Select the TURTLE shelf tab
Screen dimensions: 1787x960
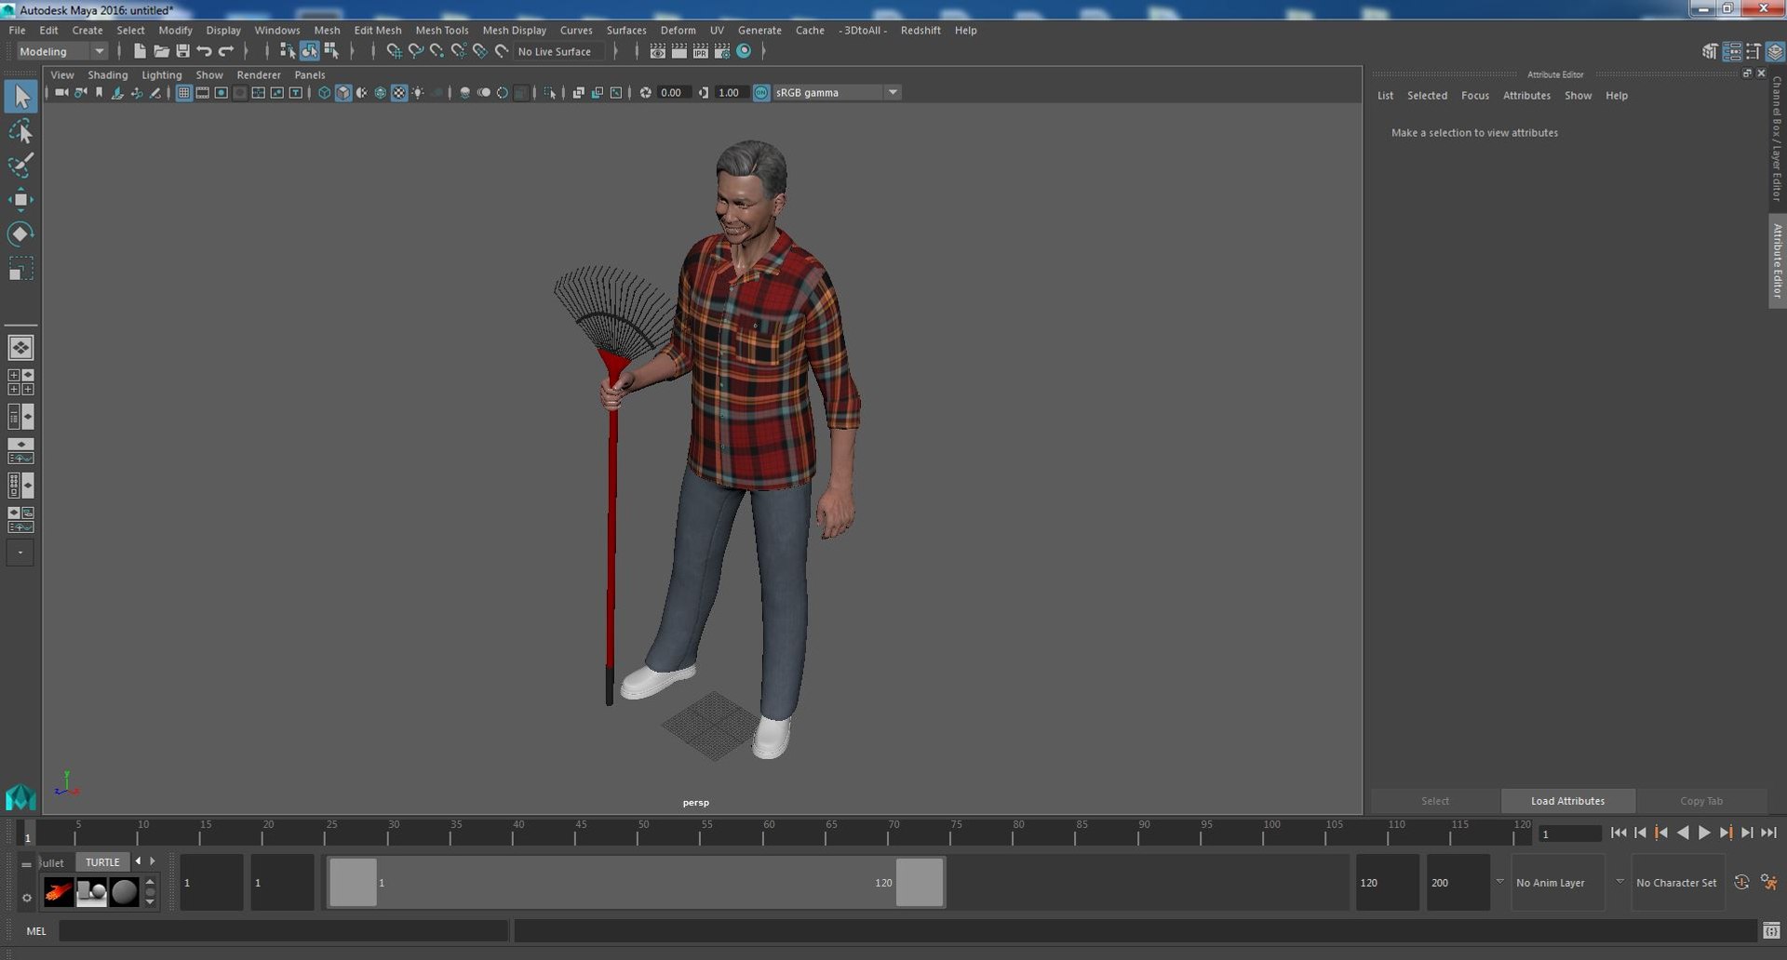pyautogui.click(x=102, y=861)
